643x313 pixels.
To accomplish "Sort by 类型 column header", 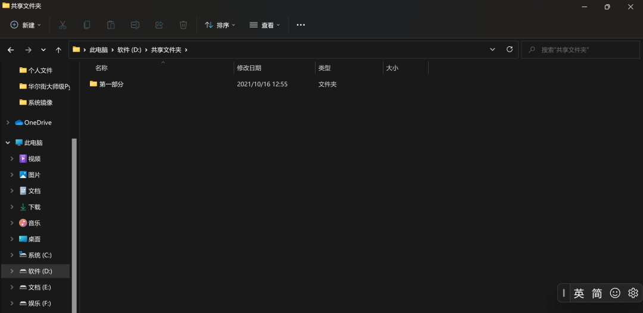I will tap(324, 68).
